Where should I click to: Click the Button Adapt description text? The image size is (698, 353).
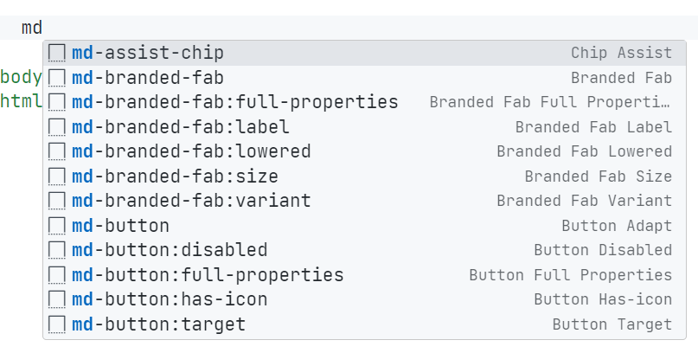pyautogui.click(x=616, y=226)
